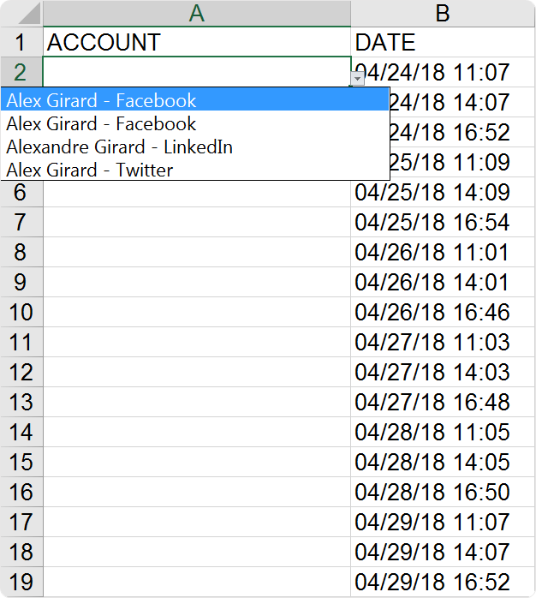
Task: Click the ACCOUNT header cell
Action: [197, 42]
